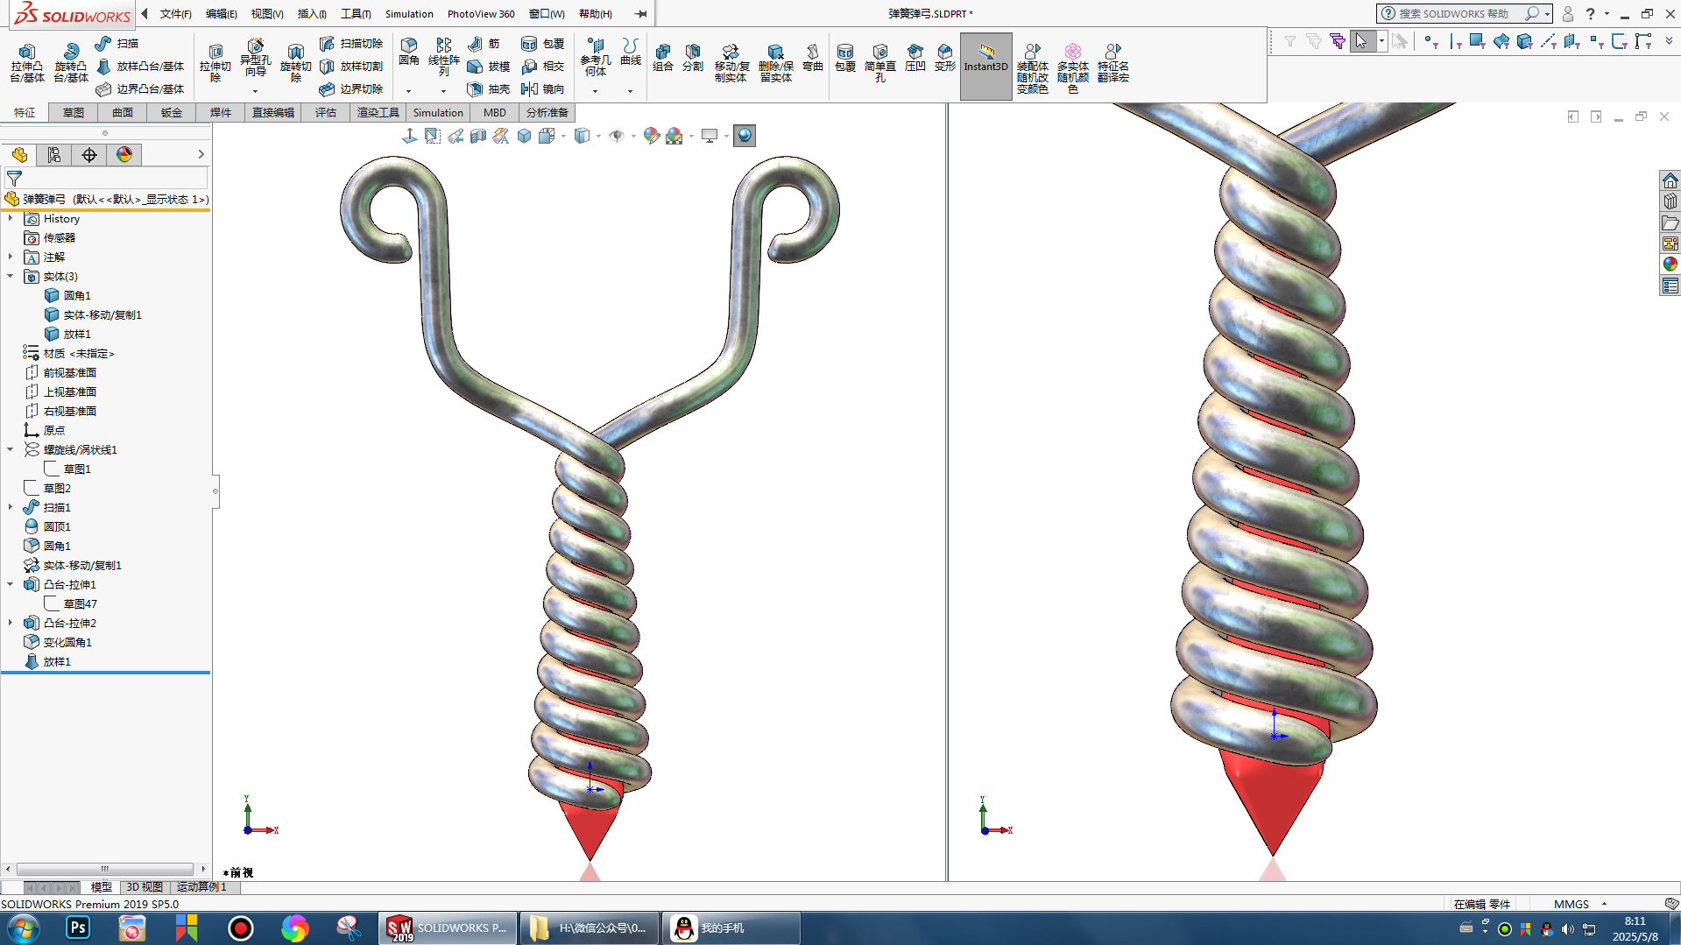This screenshot has width=1681, height=945.
Task: Click the 线性阵列 linear pattern tool
Action: [x=443, y=57]
